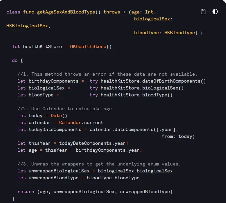The height and width of the screenshot is (203, 226).
Task: Click the 'healthKitStore' variable declaration
Action: [x=42, y=47]
